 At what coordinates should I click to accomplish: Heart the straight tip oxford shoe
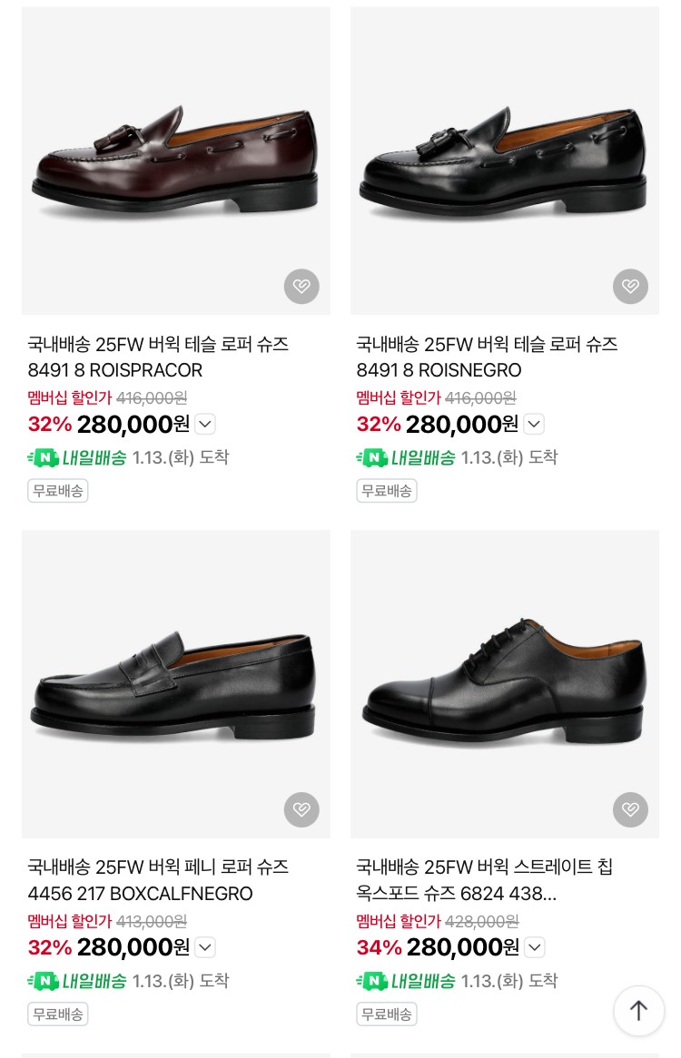tap(630, 809)
